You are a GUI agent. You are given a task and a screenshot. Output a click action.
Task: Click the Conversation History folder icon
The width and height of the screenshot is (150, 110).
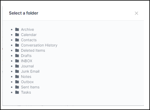tap(17, 45)
